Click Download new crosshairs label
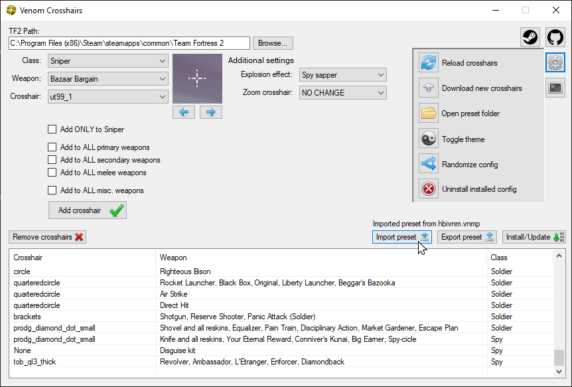This screenshot has width=572, height=387. pos(482,88)
